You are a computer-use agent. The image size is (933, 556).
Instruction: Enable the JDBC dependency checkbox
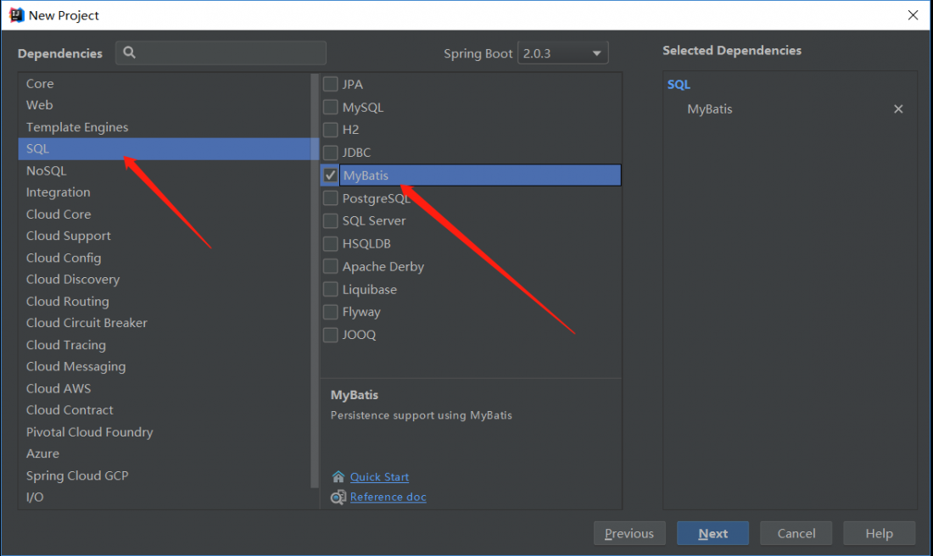330,153
